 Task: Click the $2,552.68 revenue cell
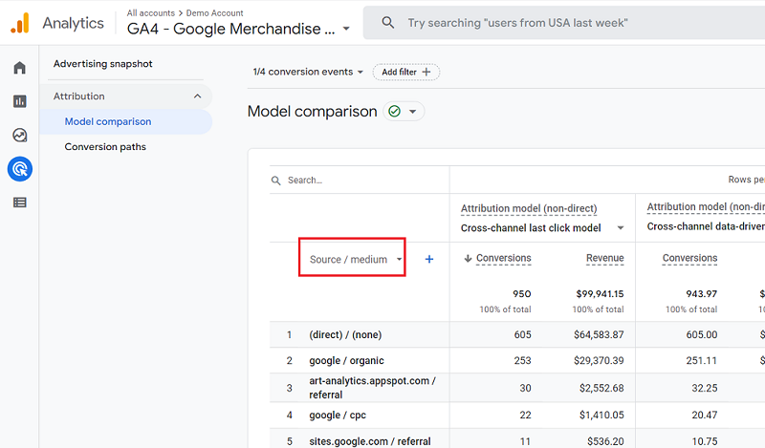pyautogui.click(x=601, y=388)
